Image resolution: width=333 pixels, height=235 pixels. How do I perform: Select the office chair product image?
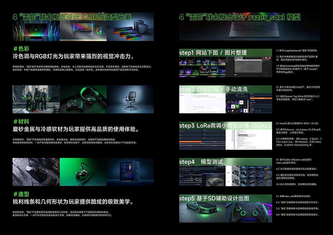pyautogui.click(x=130, y=99)
